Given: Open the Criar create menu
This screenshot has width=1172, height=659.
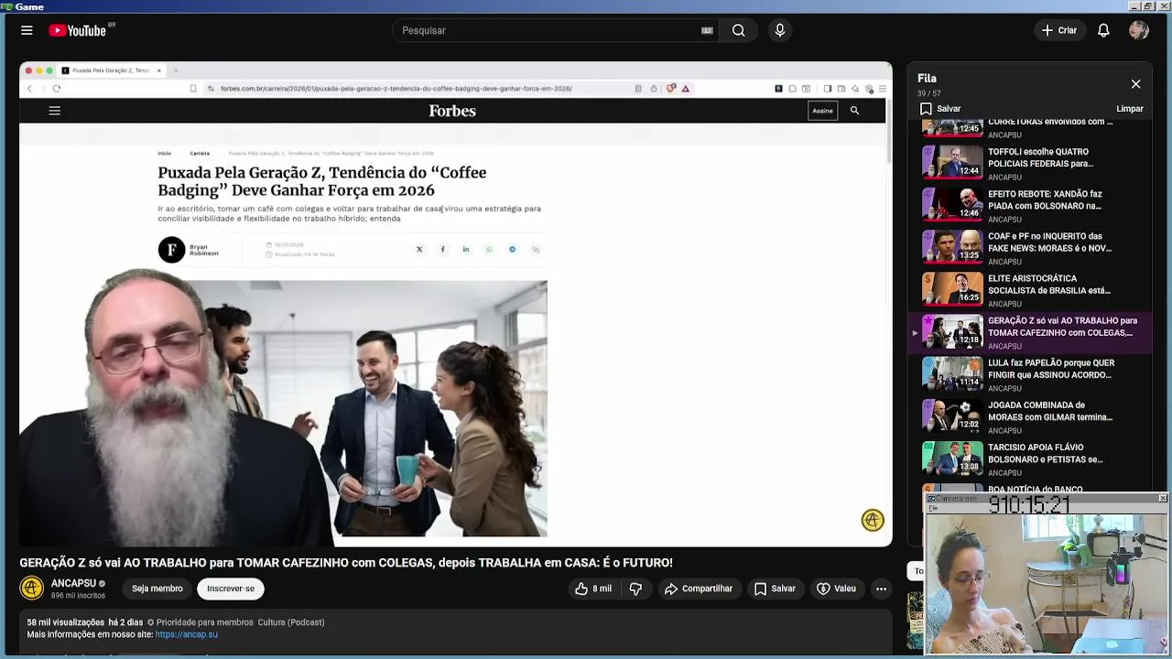Looking at the screenshot, I should (1059, 30).
